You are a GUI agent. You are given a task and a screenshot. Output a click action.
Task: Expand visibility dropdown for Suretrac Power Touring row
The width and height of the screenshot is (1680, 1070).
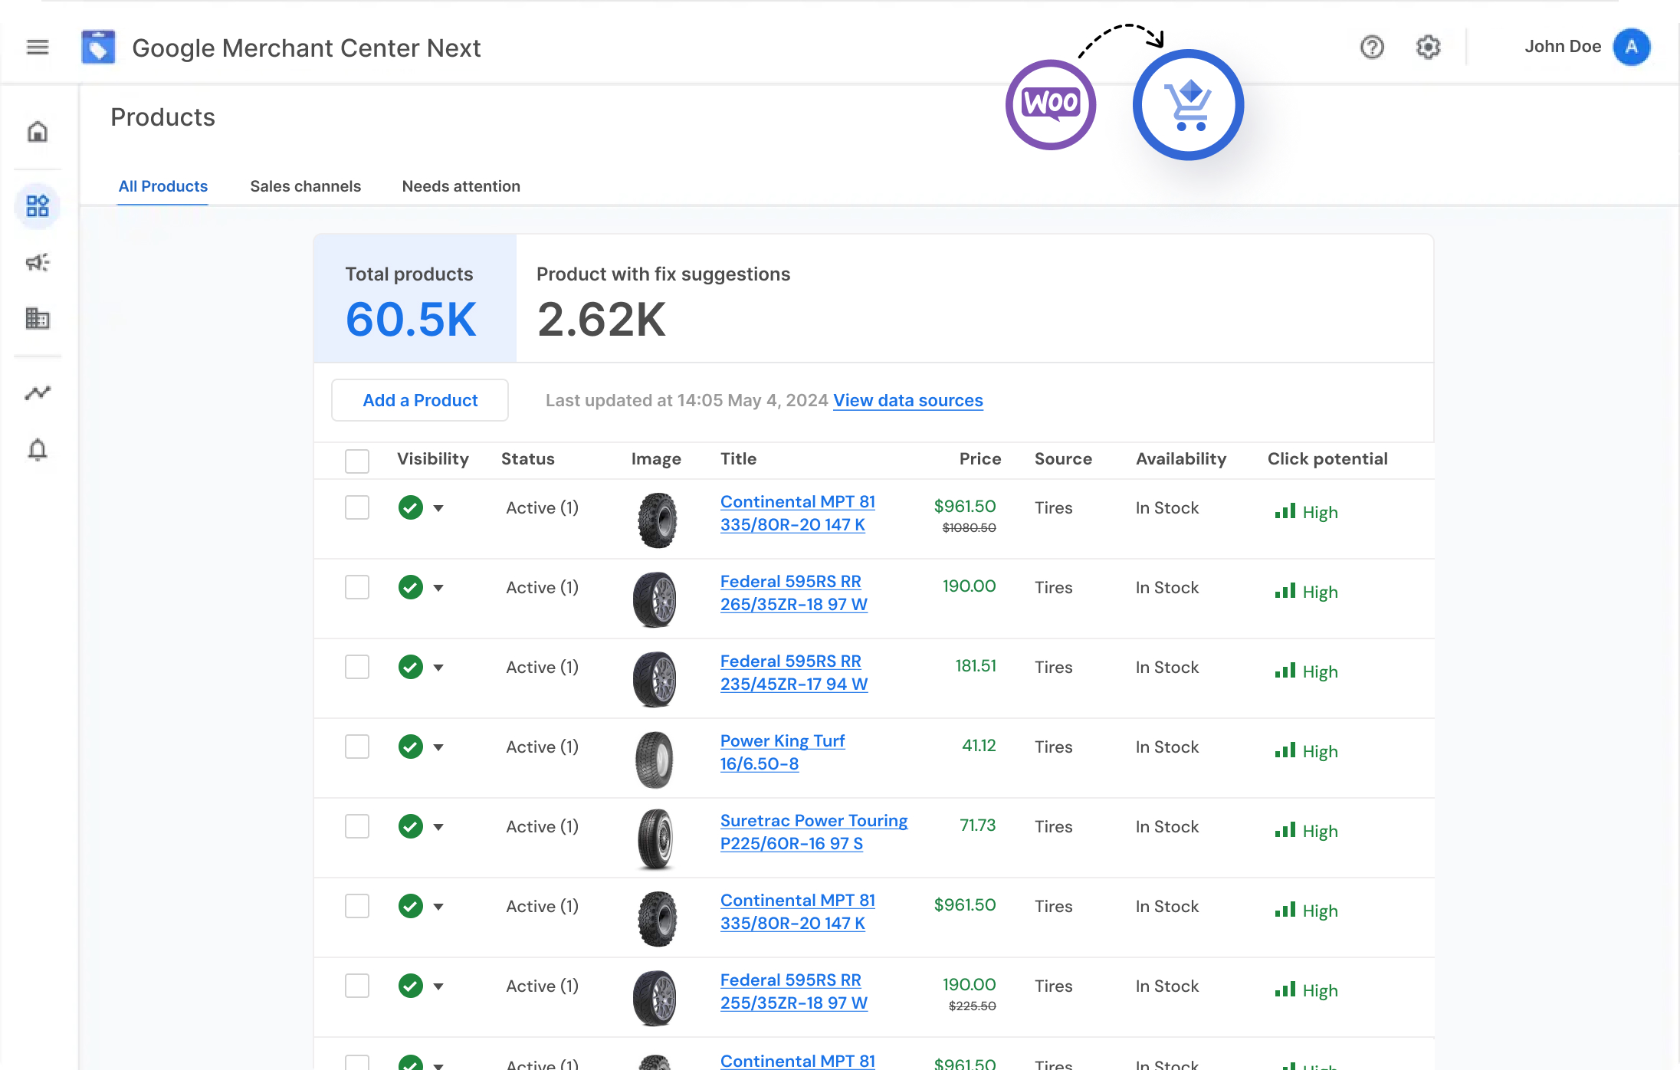[438, 827]
